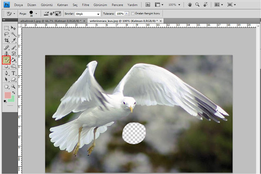The height and width of the screenshot is (174, 261).
Task: Select the Move tool
Action: [13, 28]
